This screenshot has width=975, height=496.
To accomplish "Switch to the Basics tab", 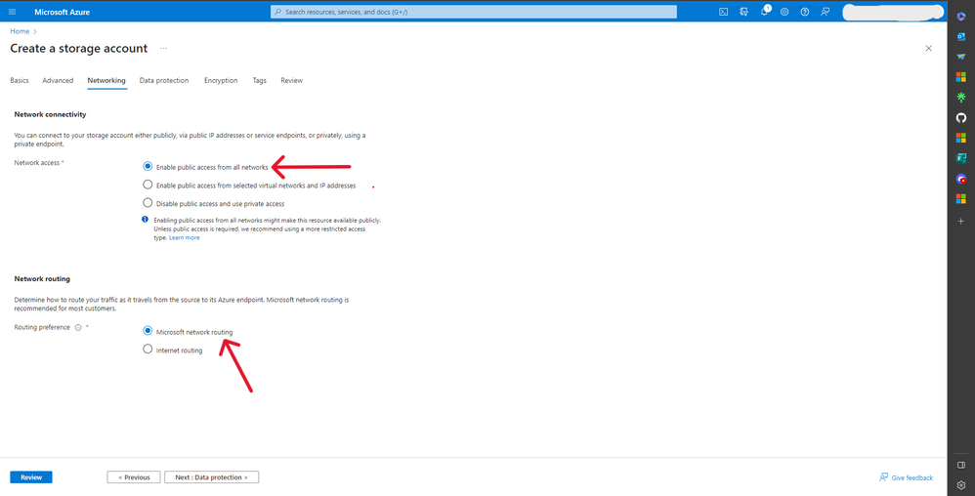I will [x=20, y=80].
